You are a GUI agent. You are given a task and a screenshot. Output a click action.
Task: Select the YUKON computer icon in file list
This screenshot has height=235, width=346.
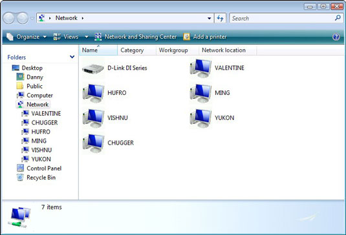(200, 118)
